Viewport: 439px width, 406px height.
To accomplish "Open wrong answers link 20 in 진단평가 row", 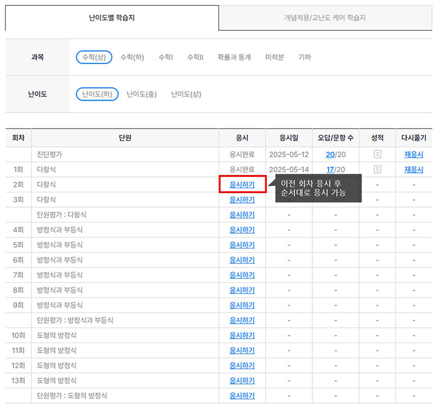I will pyautogui.click(x=330, y=154).
